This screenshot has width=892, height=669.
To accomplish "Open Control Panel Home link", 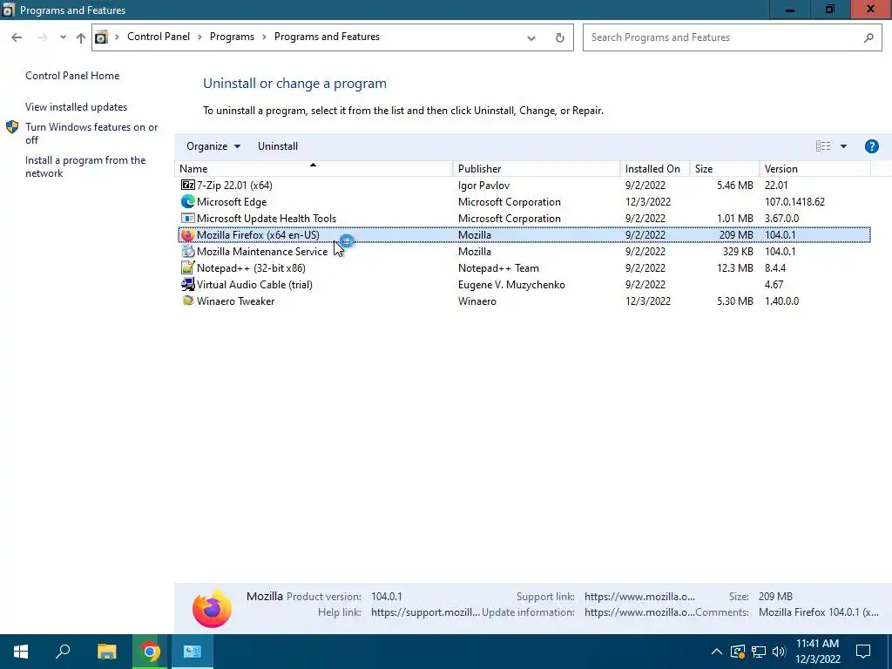I will pyautogui.click(x=72, y=76).
